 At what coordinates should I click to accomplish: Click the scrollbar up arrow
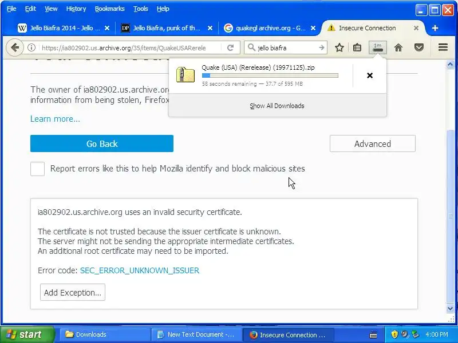tap(450, 64)
